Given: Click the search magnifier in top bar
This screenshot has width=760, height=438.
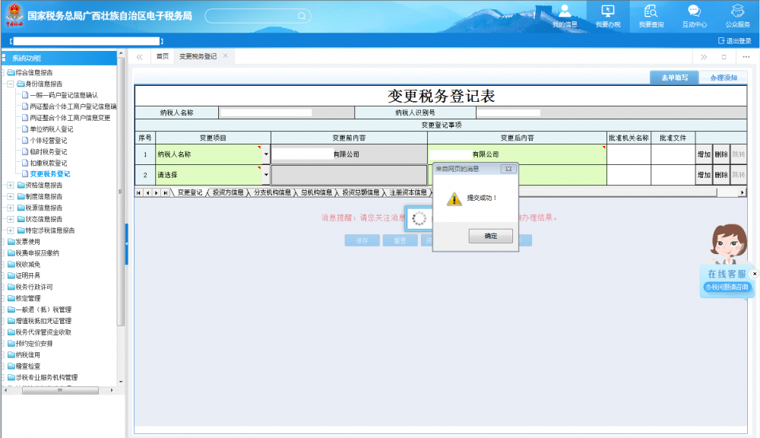Looking at the screenshot, I should (302, 16).
